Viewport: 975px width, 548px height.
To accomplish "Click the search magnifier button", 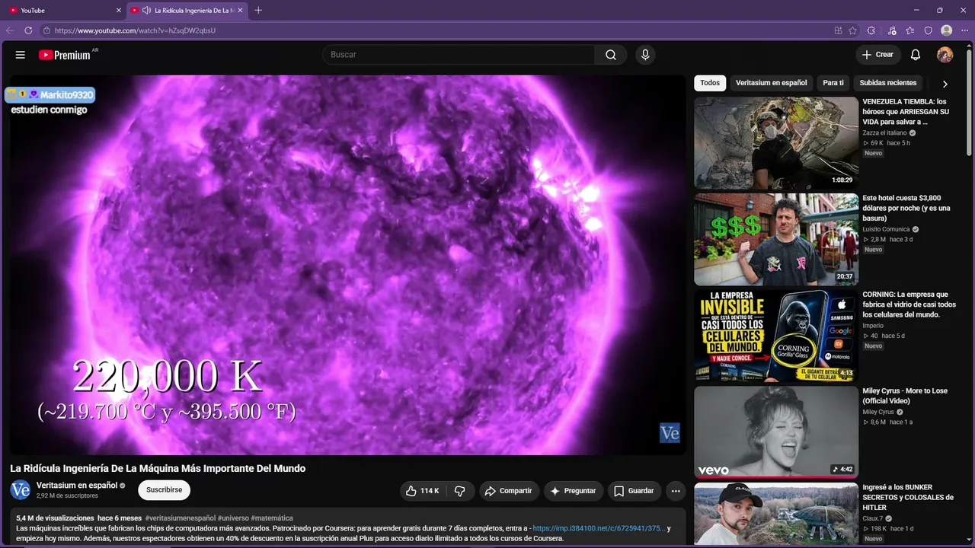I will click(611, 55).
